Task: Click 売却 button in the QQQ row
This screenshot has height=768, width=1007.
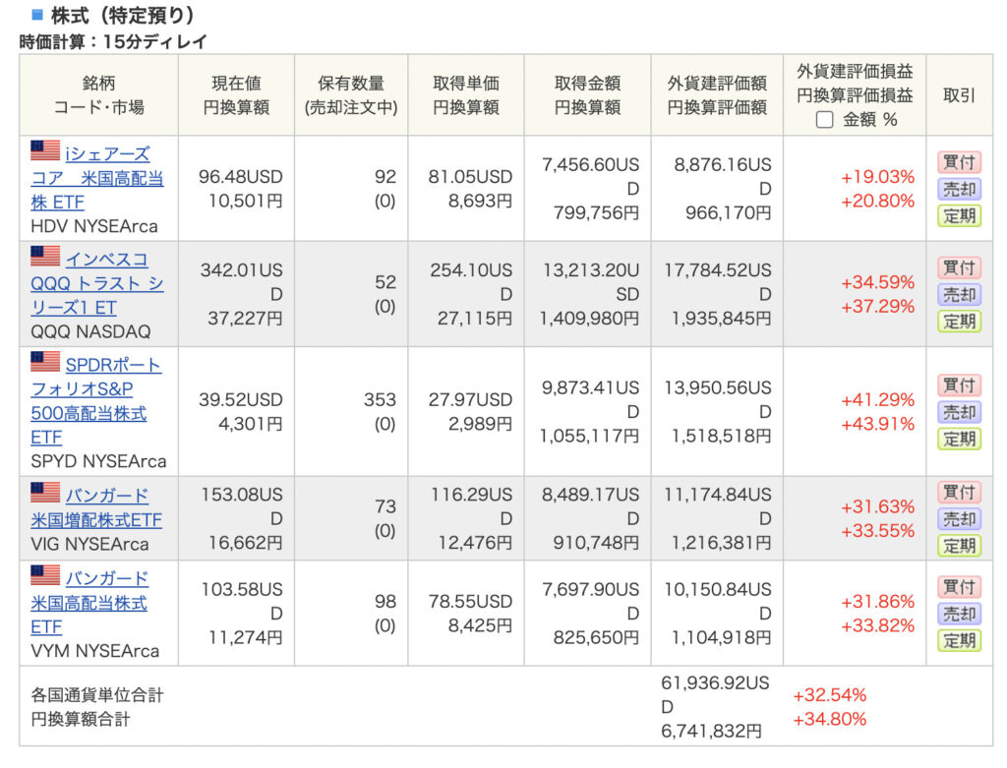Action: click(959, 294)
